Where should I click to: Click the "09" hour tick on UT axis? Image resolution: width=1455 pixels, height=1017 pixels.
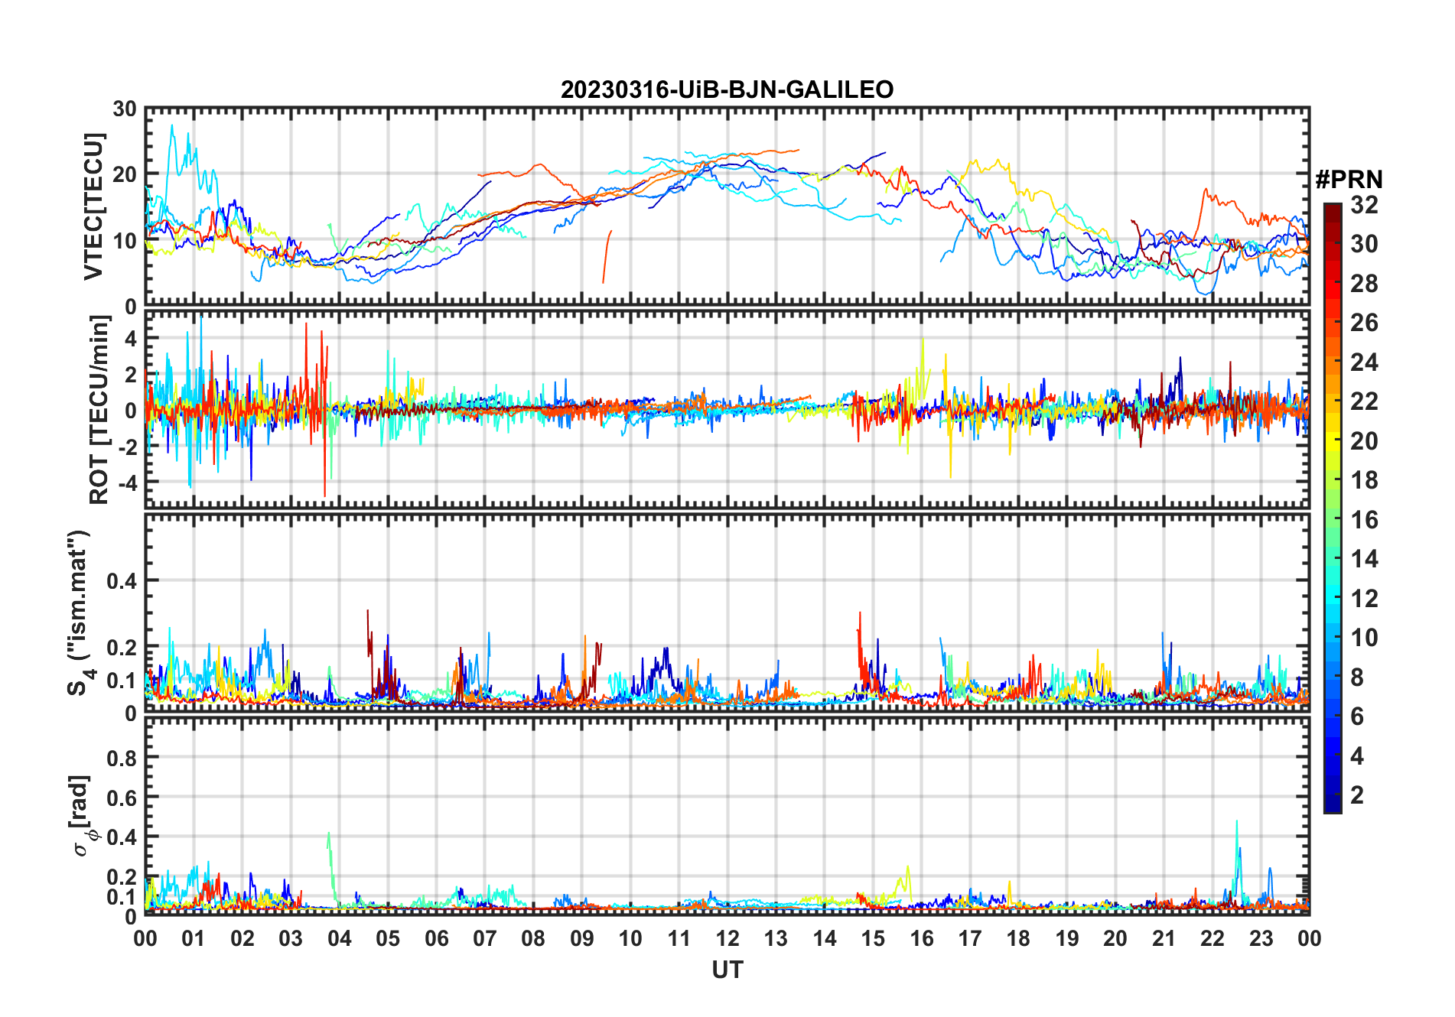582,938
